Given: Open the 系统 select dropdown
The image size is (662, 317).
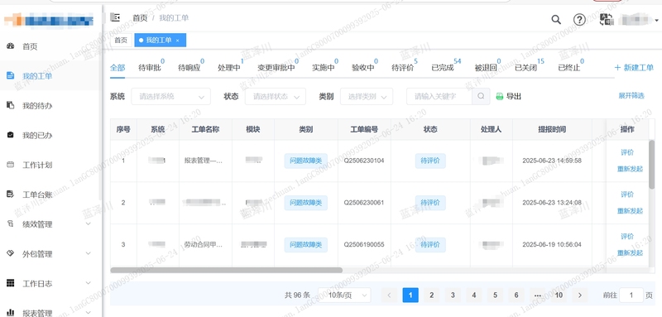Looking at the screenshot, I should [x=171, y=96].
